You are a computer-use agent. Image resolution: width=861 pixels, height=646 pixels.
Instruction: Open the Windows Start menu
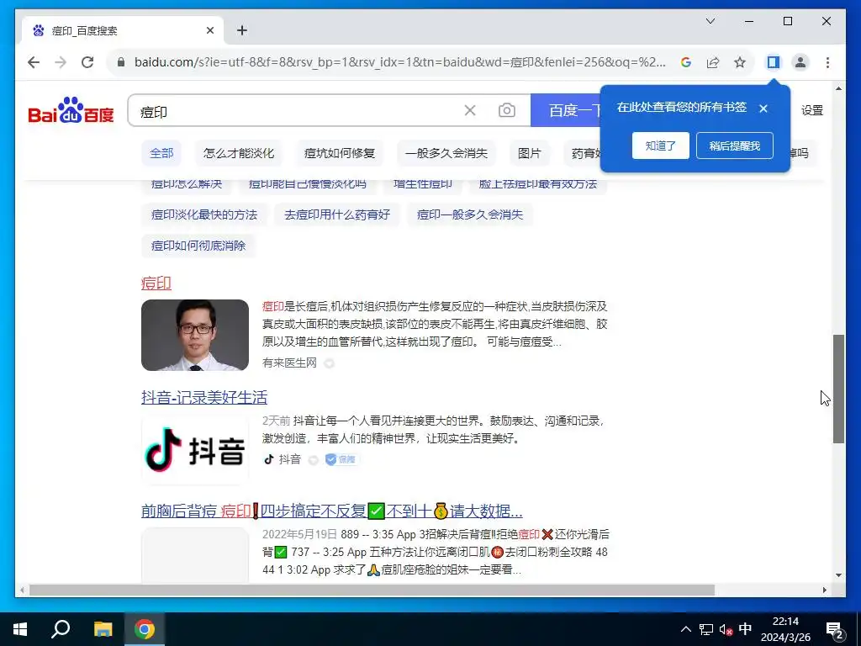click(20, 629)
